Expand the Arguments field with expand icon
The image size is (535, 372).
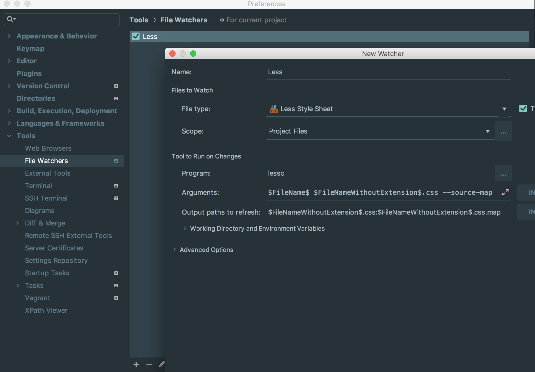505,192
